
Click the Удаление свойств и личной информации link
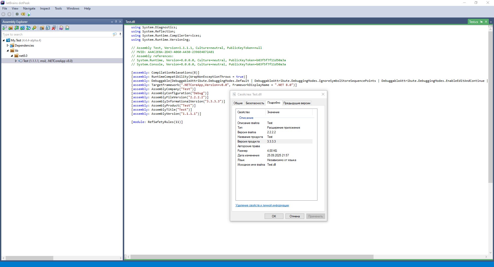pos(262,205)
